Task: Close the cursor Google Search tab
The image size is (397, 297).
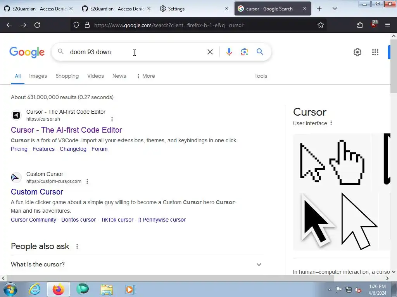Action: (x=305, y=9)
